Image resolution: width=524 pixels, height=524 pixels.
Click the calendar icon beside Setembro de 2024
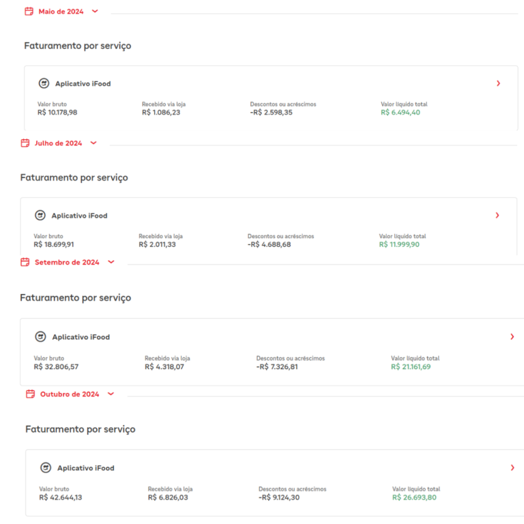tap(25, 262)
